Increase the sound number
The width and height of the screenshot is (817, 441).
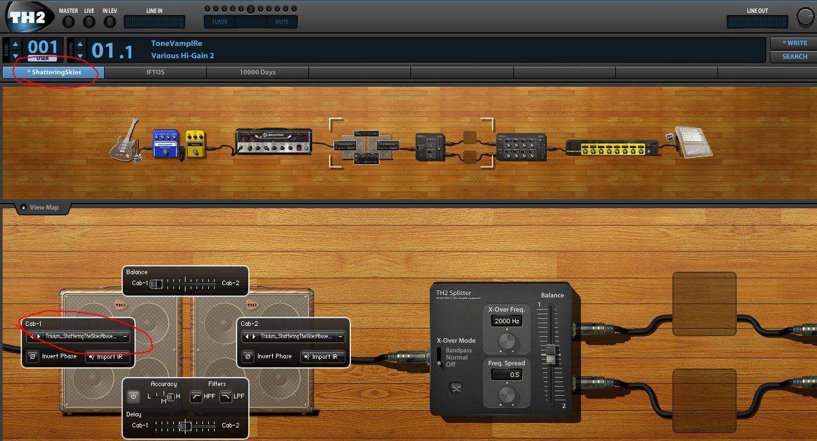(80, 43)
